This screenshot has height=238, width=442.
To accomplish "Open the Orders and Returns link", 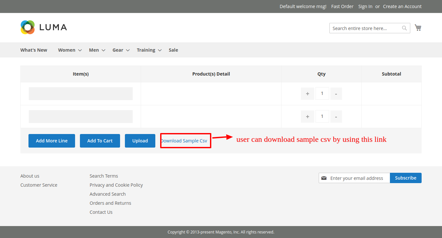I will pyautogui.click(x=110, y=203).
